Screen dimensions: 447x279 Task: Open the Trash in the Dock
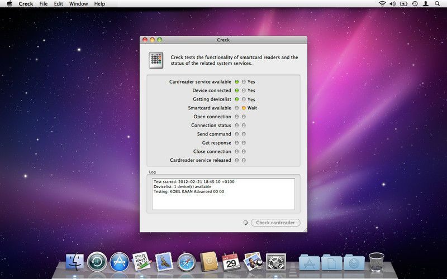[x=376, y=262]
